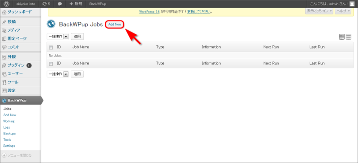
Task: Open top 一括操作 bulk action dropdown
Action: point(58,37)
